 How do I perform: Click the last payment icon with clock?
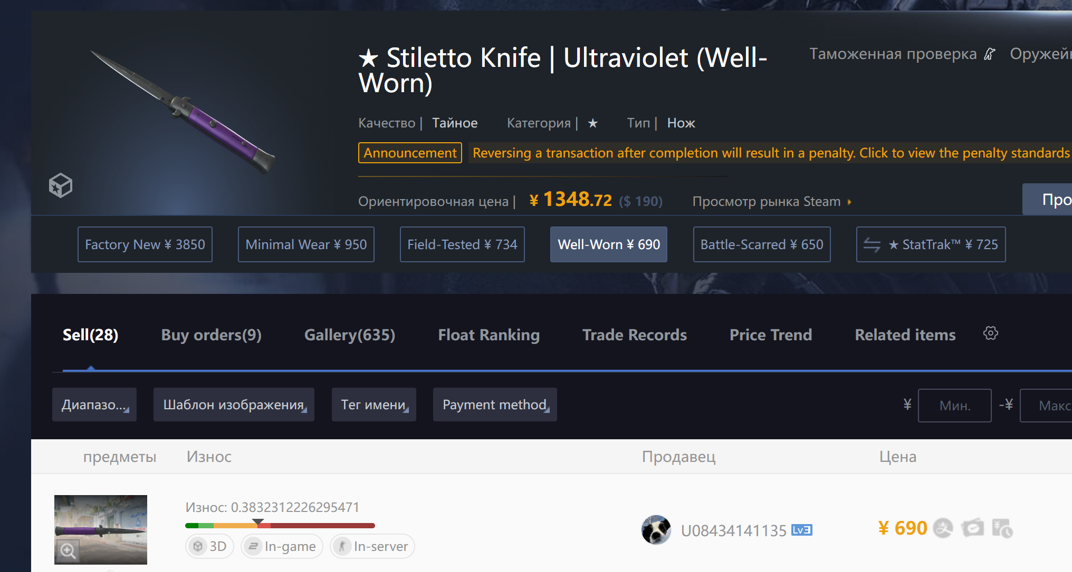(1002, 528)
